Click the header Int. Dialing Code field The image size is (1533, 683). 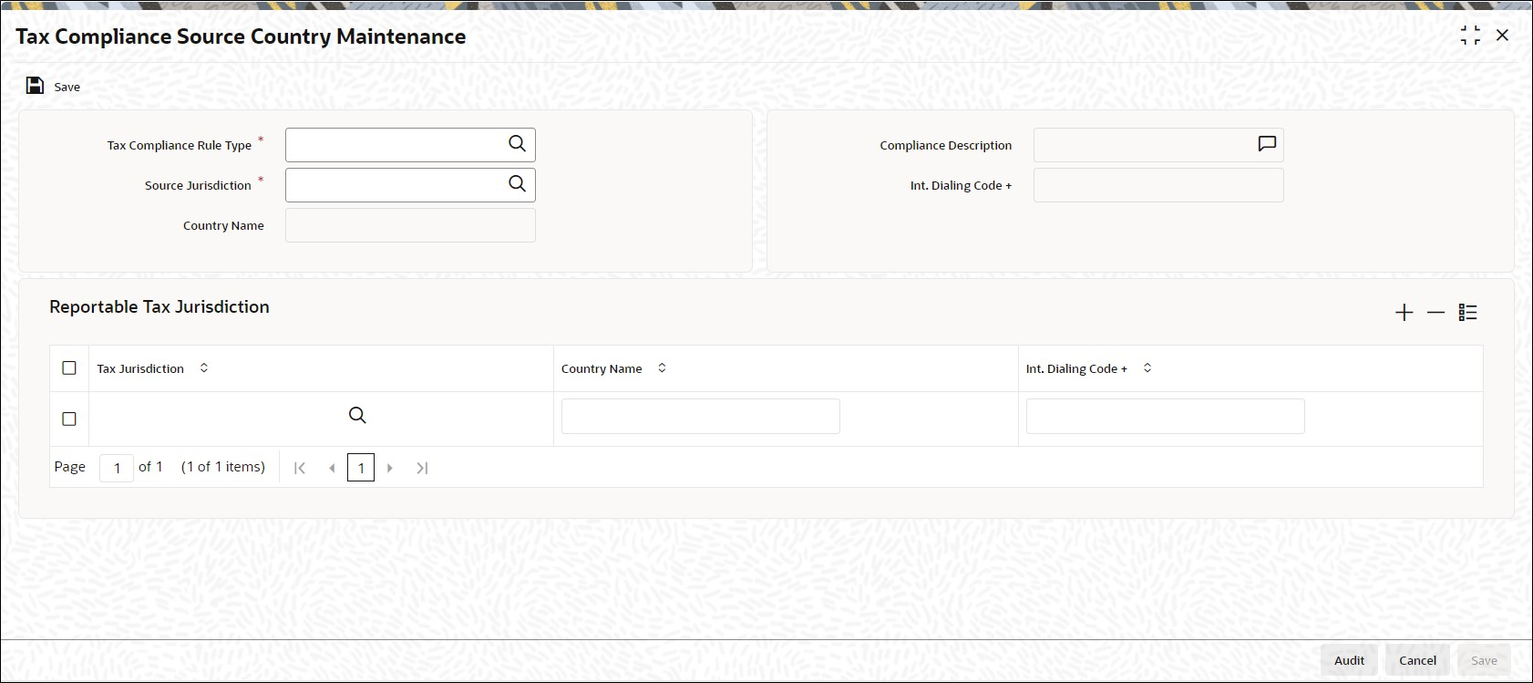[x=1158, y=185]
